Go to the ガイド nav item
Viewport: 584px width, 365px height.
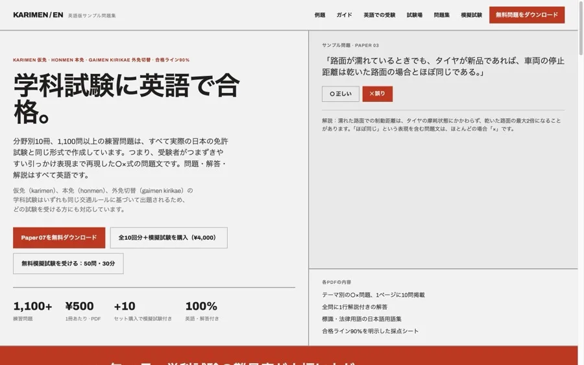(344, 16)
